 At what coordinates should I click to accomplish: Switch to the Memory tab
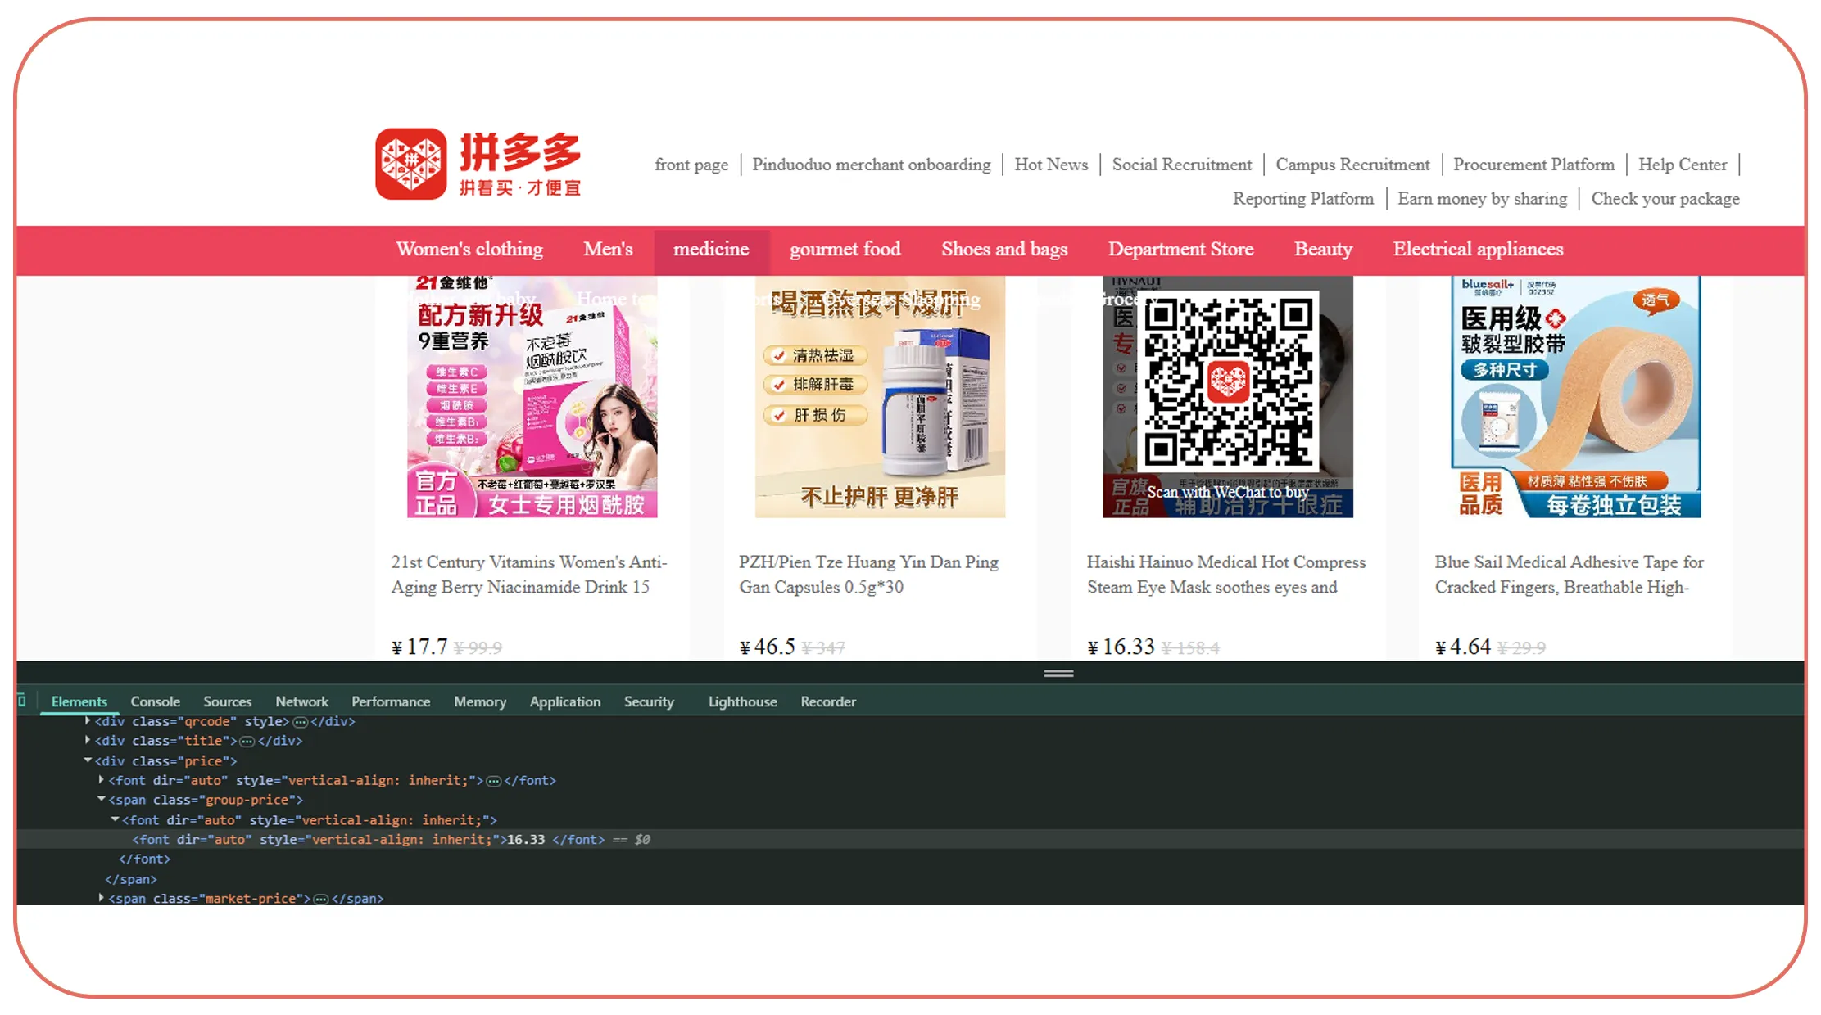480,701
